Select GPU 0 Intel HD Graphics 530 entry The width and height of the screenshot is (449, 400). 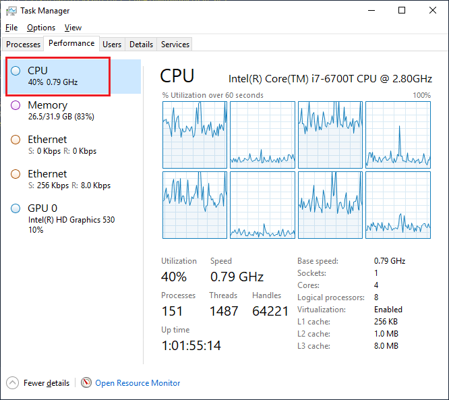tap(73, 219)
